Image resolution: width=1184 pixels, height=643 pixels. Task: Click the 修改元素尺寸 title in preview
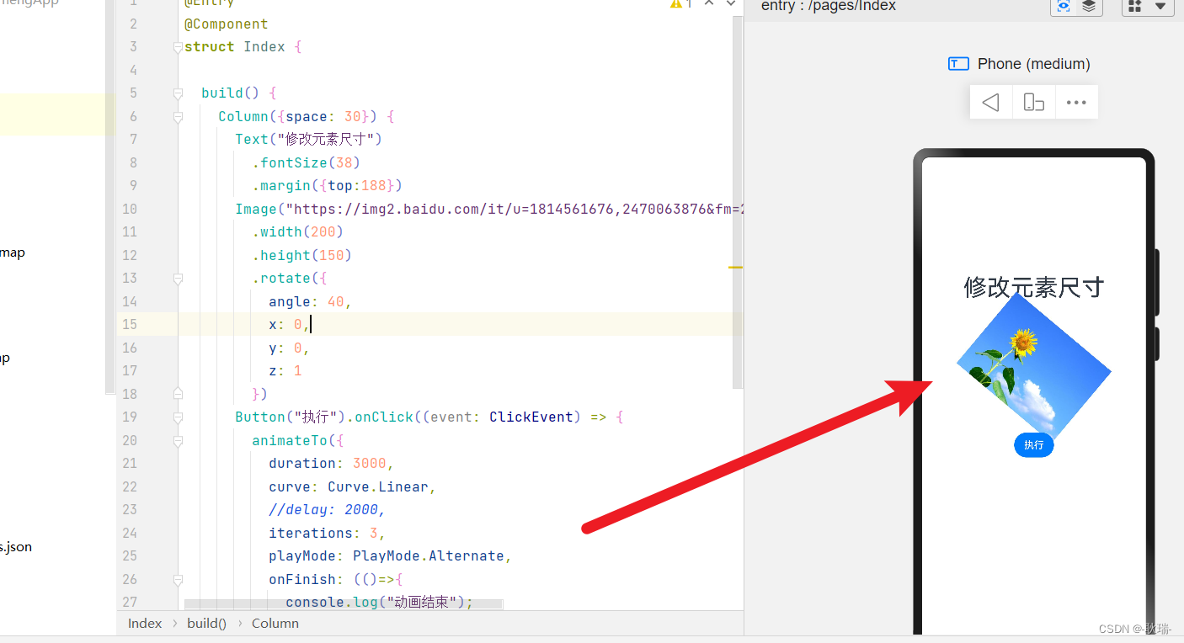click(x=1033, y=287)
